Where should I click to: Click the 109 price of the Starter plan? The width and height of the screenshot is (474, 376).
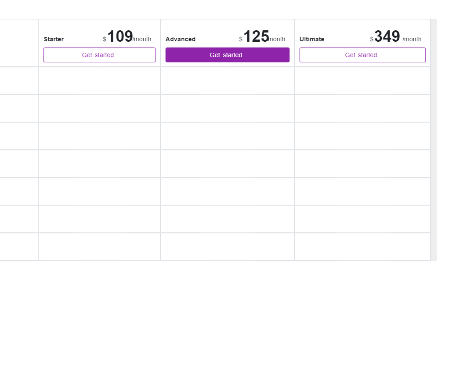120,36
